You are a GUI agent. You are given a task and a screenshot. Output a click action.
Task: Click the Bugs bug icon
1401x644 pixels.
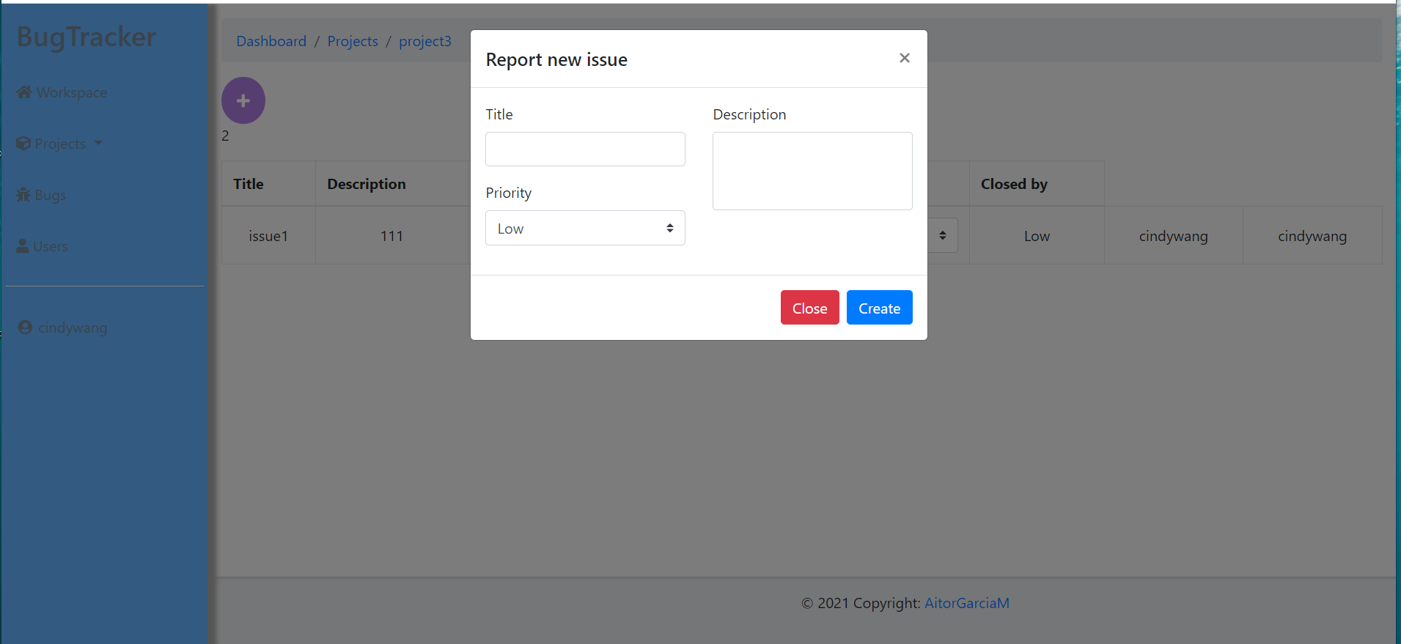23,195
